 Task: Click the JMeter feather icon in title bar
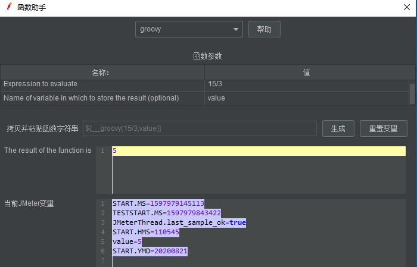[9, 7]
